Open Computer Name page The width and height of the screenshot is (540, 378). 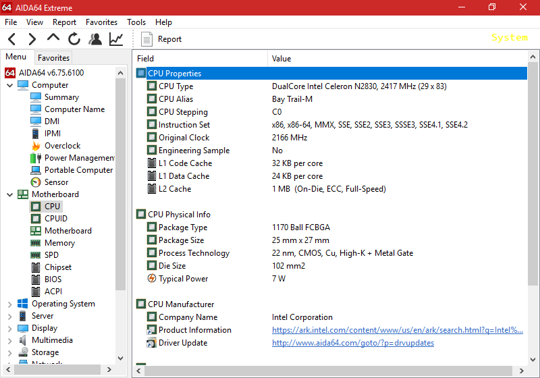(74, 109)
